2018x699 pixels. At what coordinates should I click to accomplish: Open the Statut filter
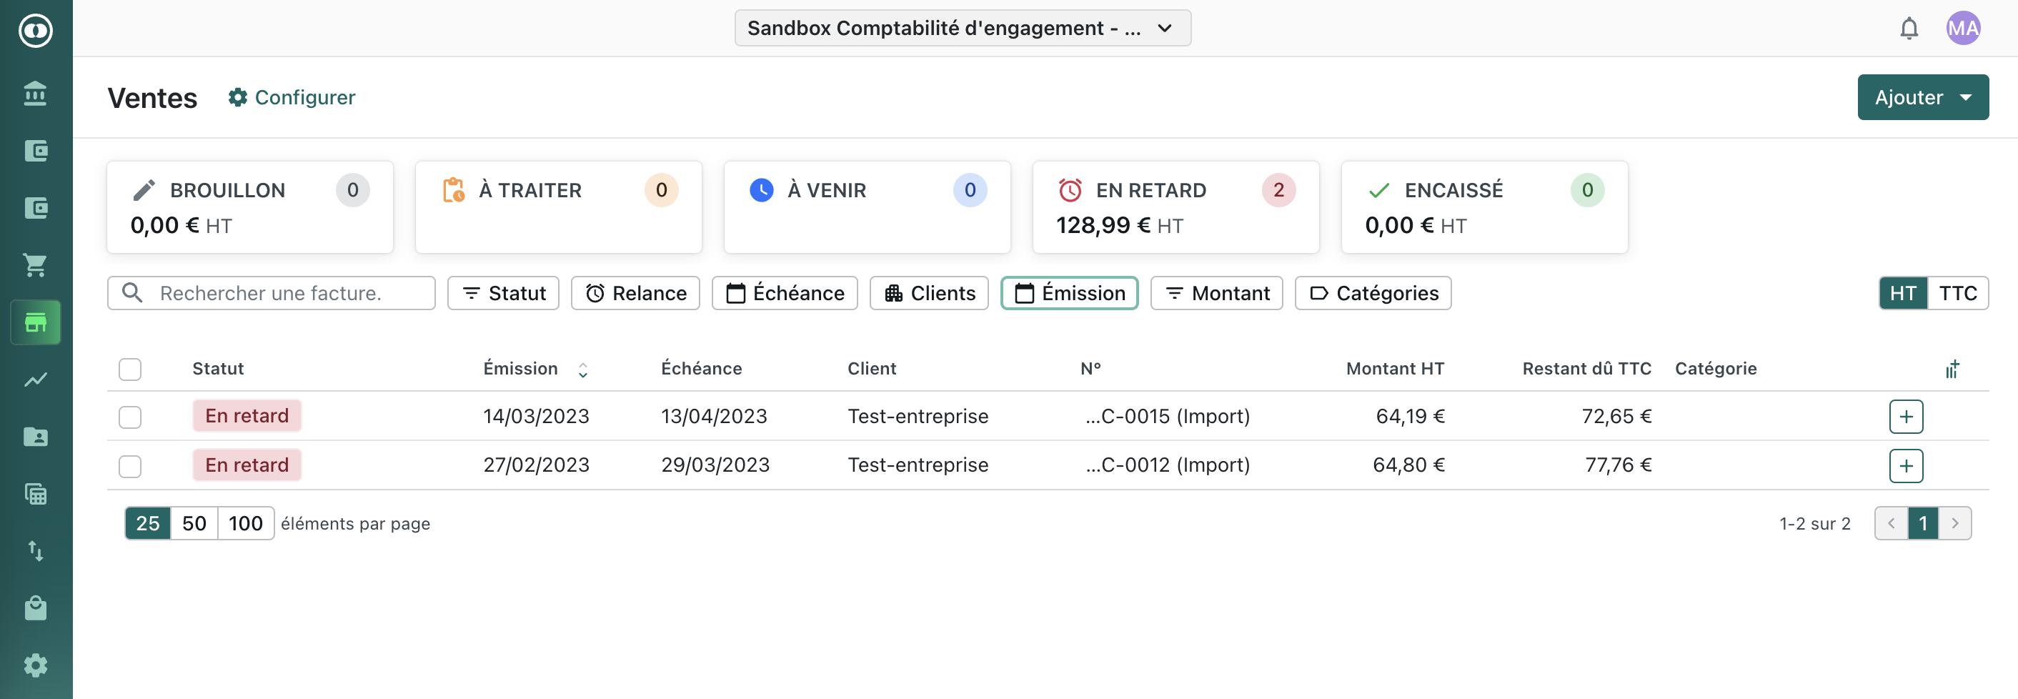[503, 293]
